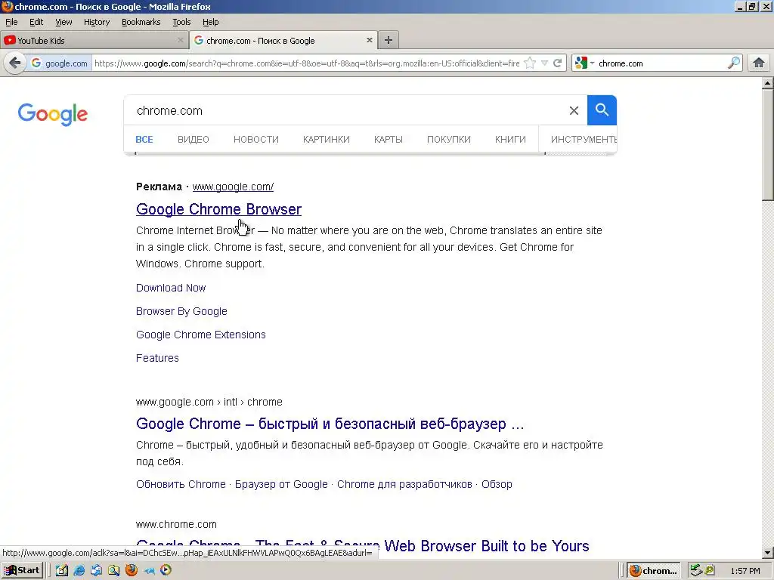774x580 pixels.
Task: Open the Tools menu
Action: point(181,22)
